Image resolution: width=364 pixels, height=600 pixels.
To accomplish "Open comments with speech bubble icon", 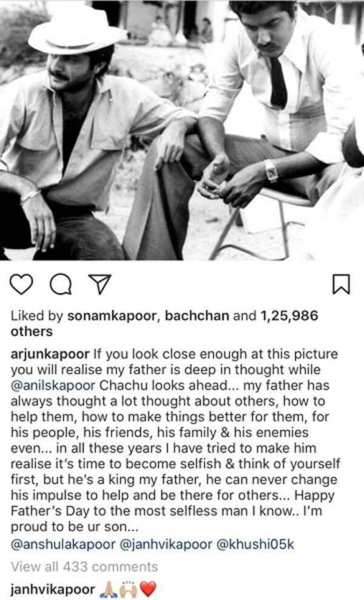I will [61, 285].
